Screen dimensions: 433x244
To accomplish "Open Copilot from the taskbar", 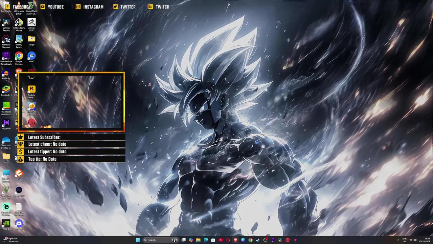I will pyautogui.click(x=191, y=240).
